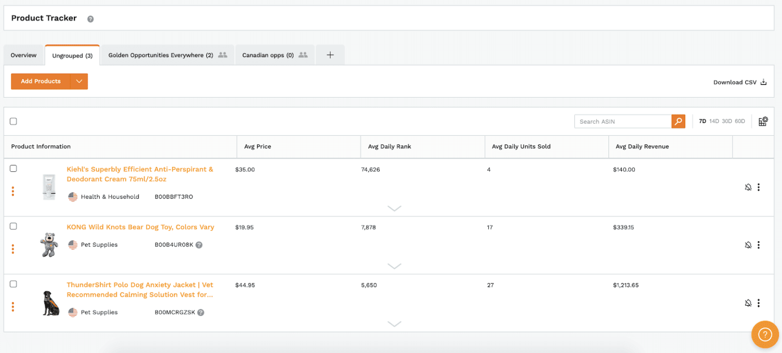This screenshot has height=353, width=782.
Task: Click the help icon beside Product Tracker title
Action: tap(90, 18)
